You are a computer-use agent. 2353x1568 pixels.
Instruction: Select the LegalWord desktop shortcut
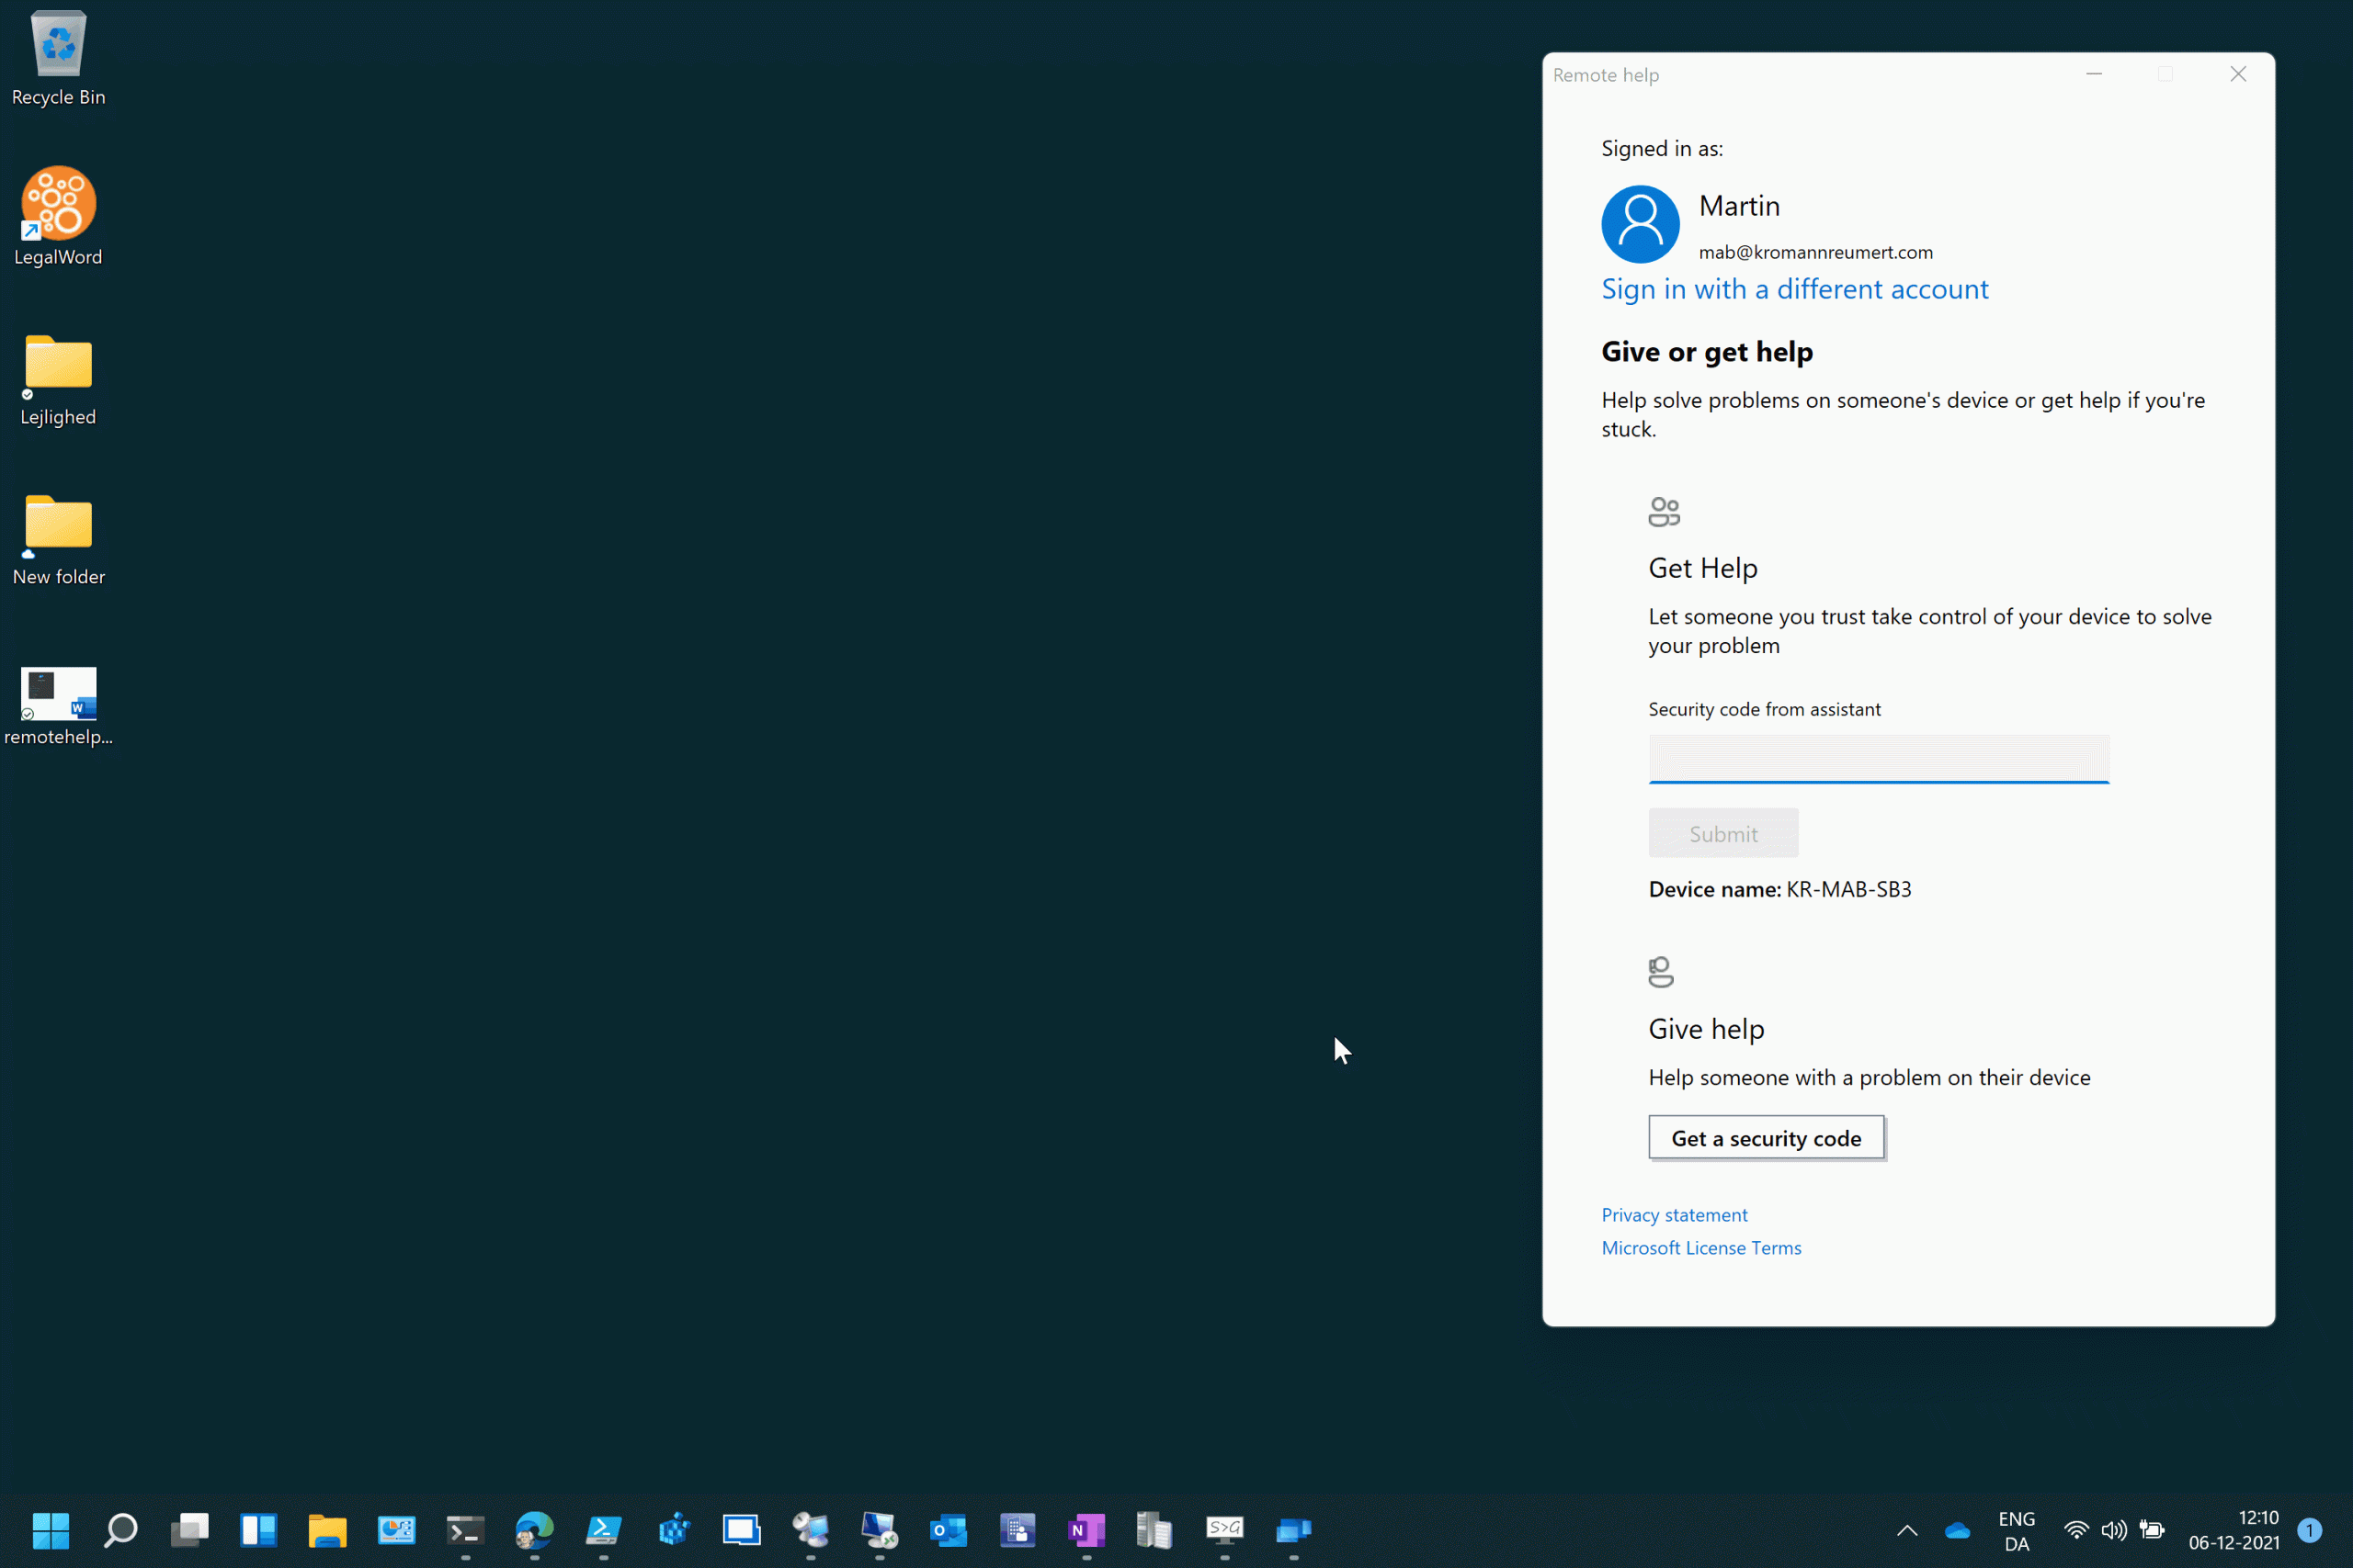pos(58,217)
